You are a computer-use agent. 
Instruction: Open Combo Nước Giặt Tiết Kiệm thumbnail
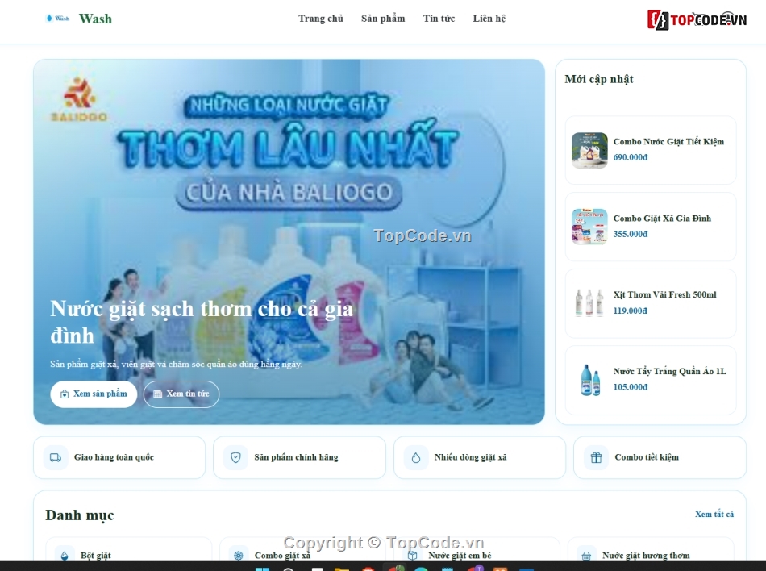pos(589,150)
